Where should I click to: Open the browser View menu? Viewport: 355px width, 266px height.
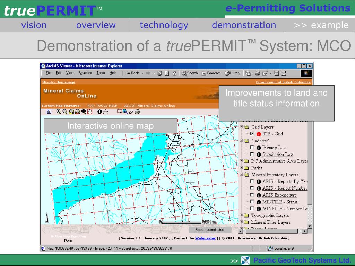coord(70,73)
